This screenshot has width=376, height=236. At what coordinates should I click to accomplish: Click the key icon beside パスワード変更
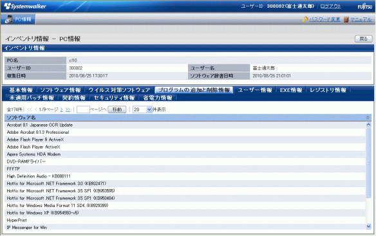point(305,19)
